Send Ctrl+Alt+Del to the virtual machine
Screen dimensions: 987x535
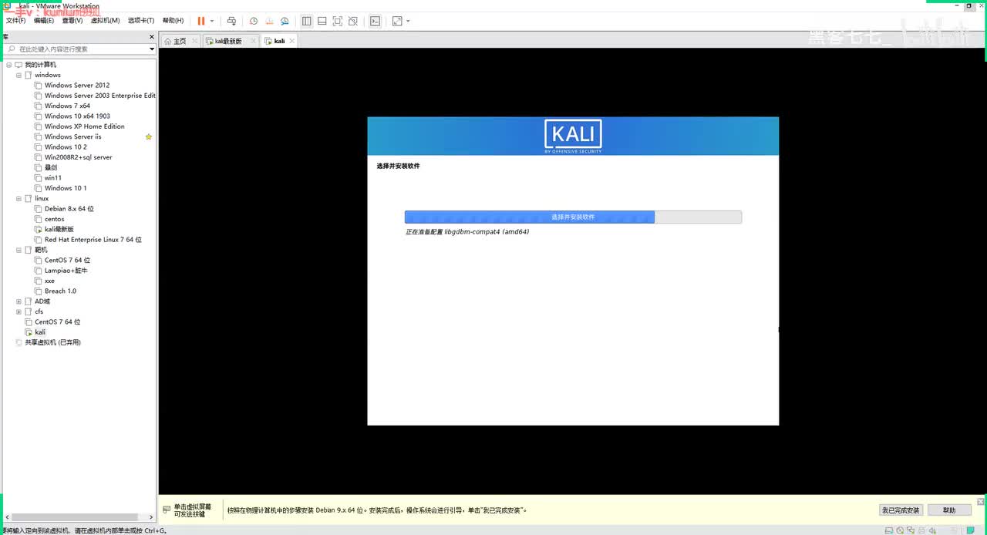(231, 21)
